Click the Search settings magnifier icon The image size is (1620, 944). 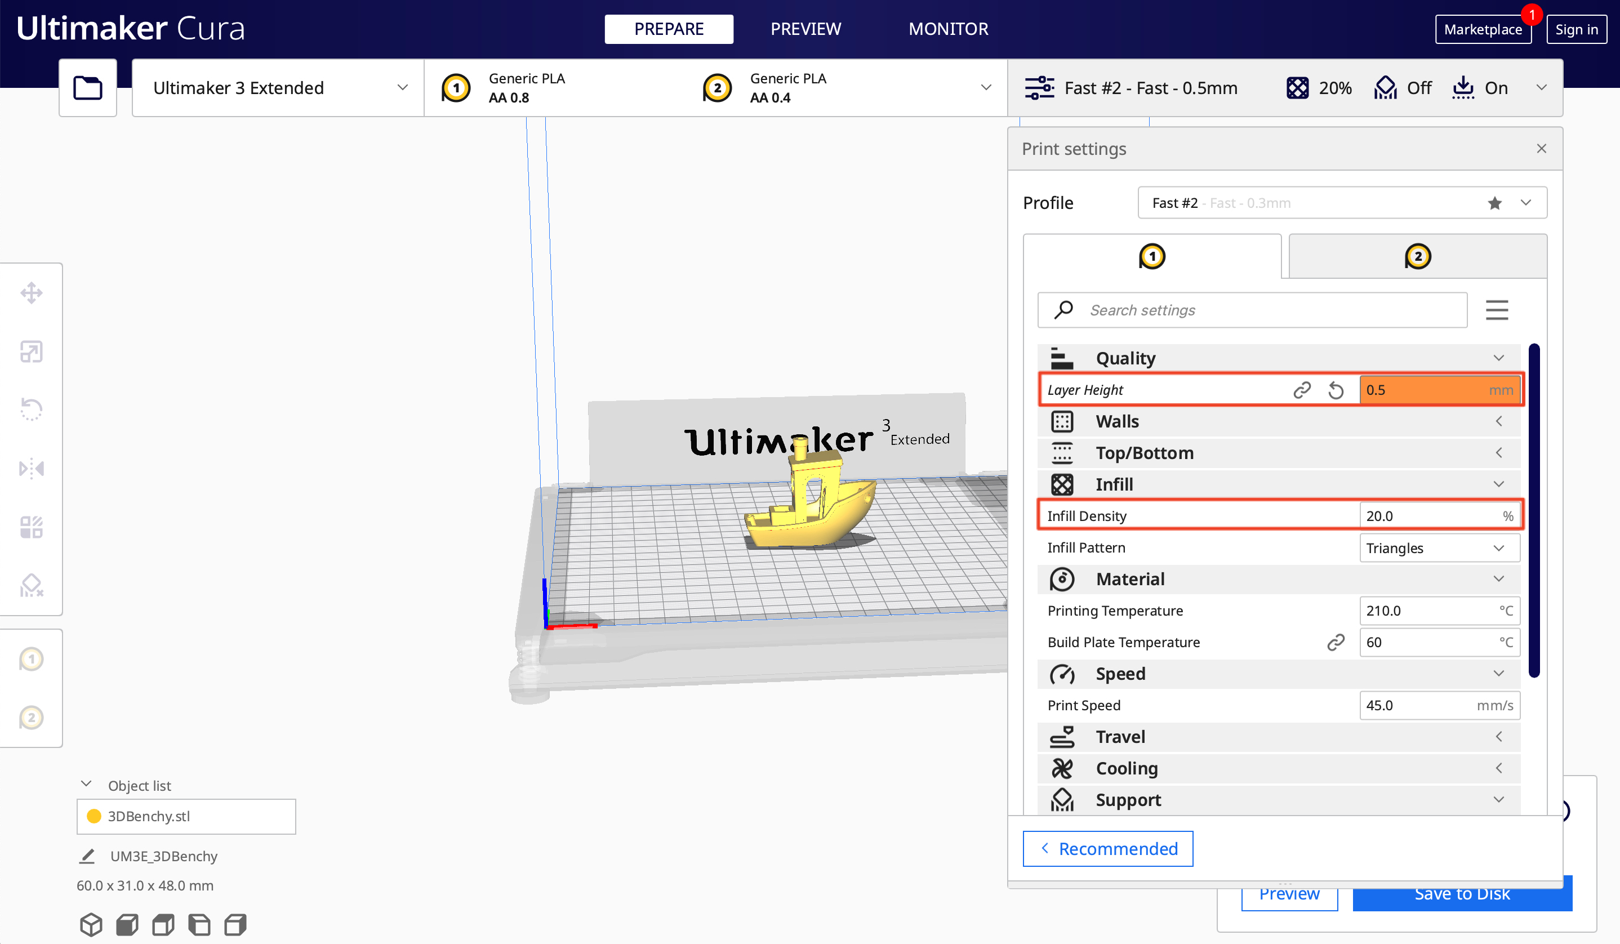tap(1064, 309)
